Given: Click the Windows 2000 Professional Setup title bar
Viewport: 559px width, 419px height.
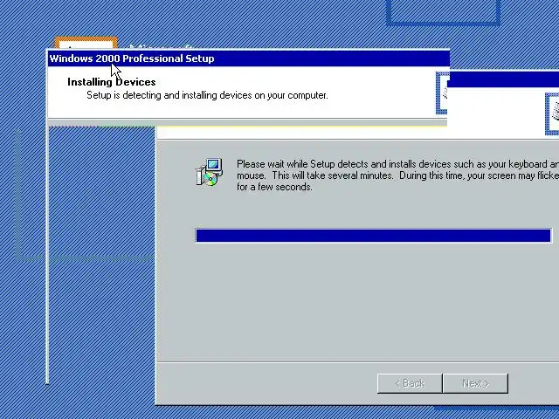Looking at the screenshot, I should pyautogui.click(x=248, y=58).
